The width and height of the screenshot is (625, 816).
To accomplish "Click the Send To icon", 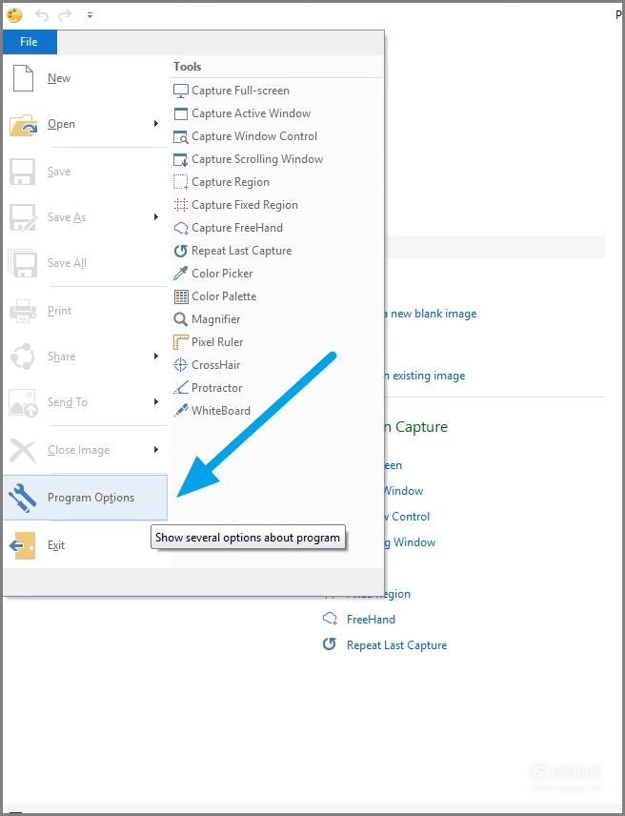I will (23, 403).
